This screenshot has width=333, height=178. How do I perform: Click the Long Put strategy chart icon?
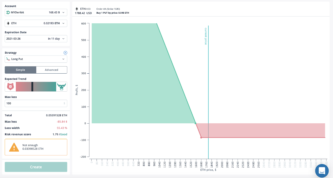click(8, 59)
